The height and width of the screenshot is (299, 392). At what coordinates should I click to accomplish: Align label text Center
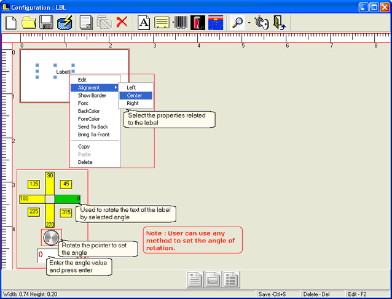pyautogui.click(x=136, y=95)
